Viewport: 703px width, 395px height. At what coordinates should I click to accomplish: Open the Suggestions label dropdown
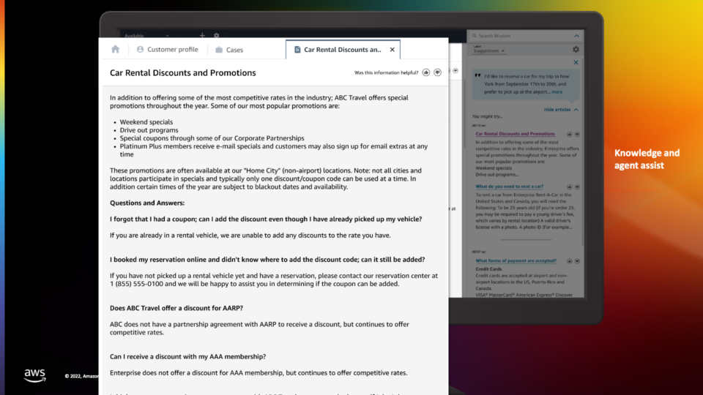click(488, 50)
